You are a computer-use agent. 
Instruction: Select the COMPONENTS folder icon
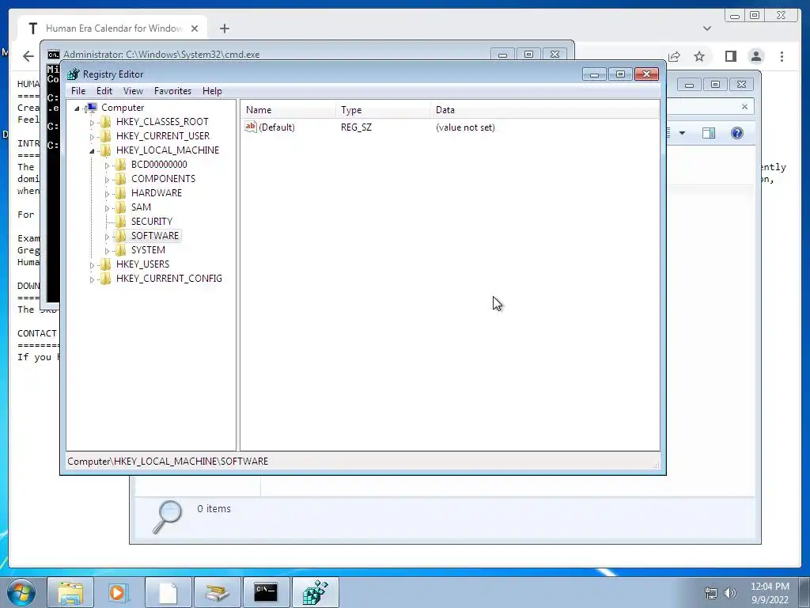click(x=120, y=178)
